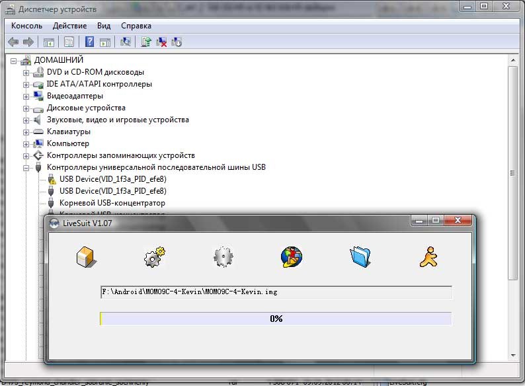Minimize the LiveSuit window
This screenshot has height=386, width=525.
419,220
